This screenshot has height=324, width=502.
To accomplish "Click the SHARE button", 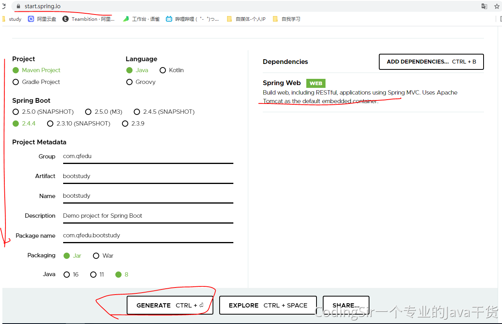I will tap(346, 305).
